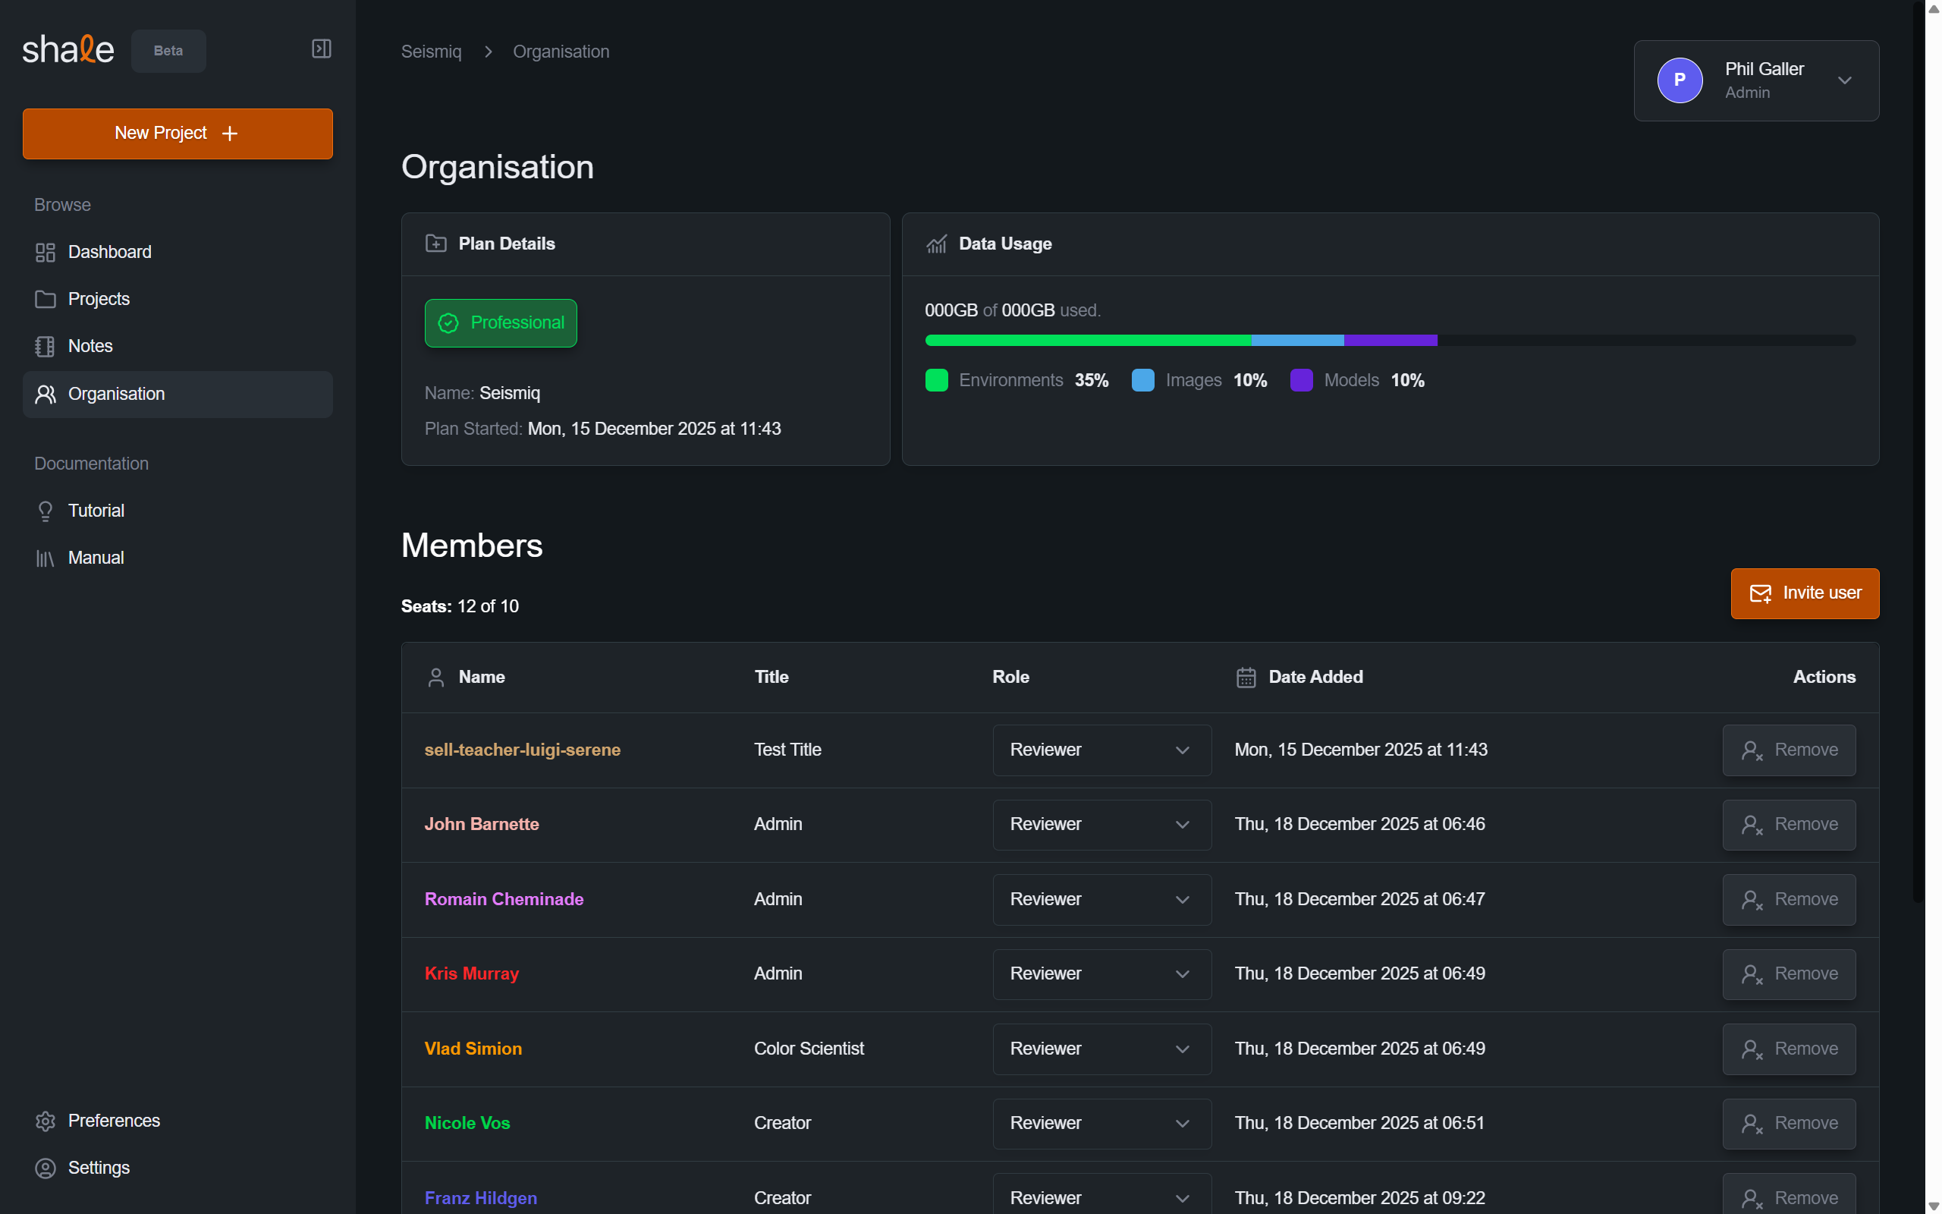Open the Projects folder icon in sidebar
The height and width of the screenshot is (1214, 1942).
click(x=46, y=299)
